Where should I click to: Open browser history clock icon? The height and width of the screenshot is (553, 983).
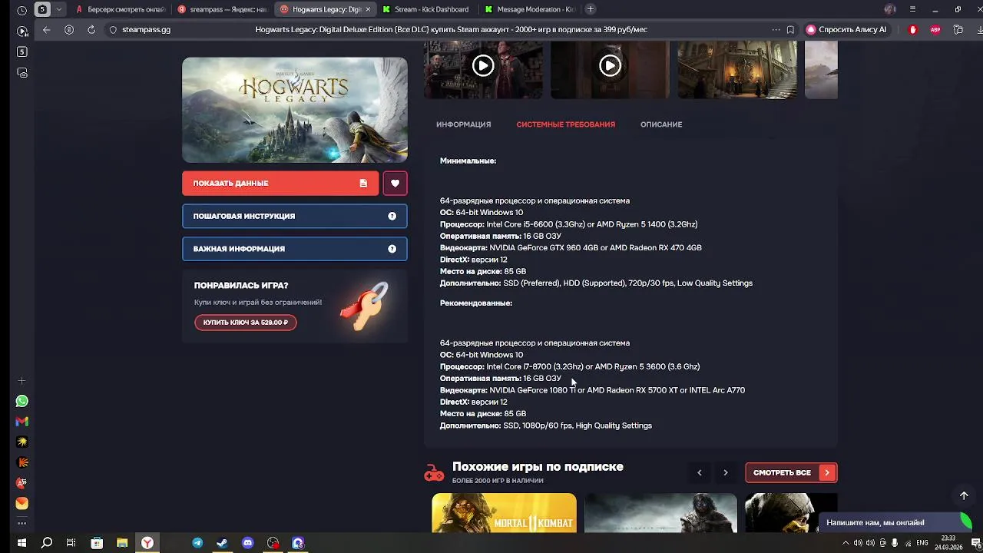(22, 10)
